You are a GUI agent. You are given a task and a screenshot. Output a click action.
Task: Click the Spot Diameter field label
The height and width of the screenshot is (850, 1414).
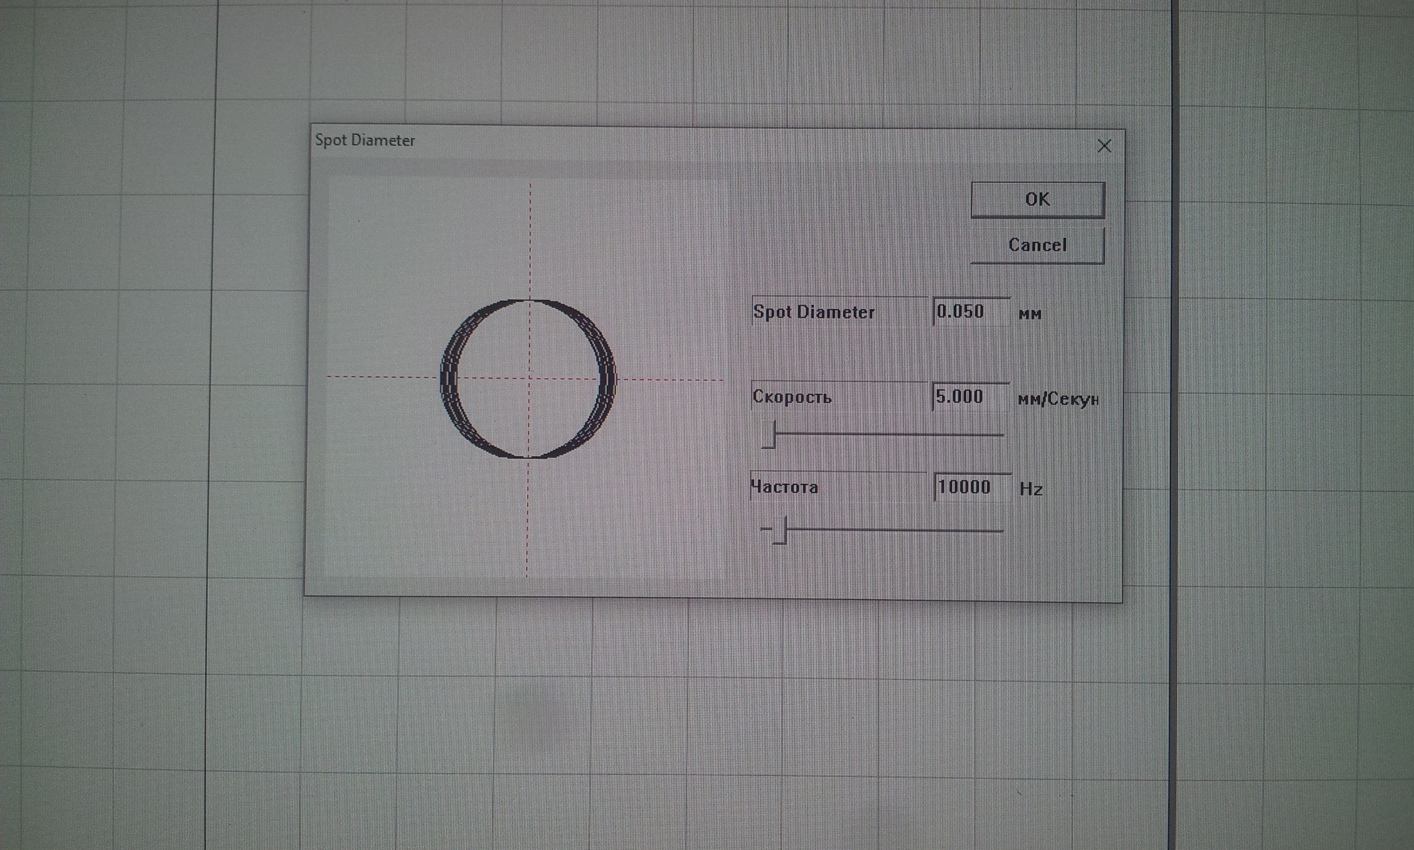(x=814, y=313)
